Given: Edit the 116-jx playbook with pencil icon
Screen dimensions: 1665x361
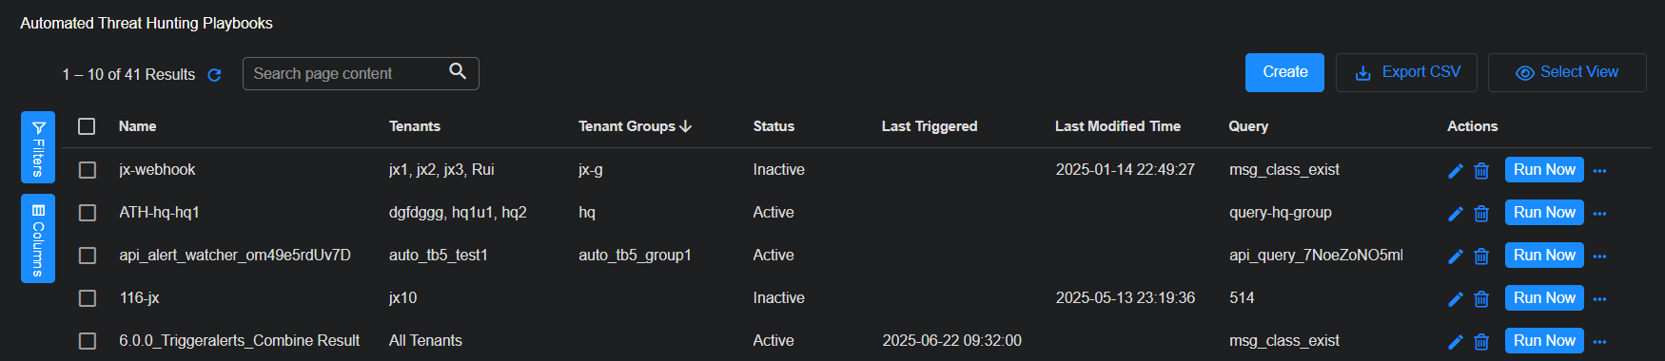Looking at the screenshot, I should (x=1455, y=299).
